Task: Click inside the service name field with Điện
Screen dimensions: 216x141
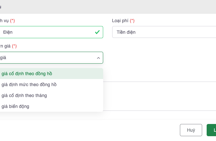Action: pos(48,32)
